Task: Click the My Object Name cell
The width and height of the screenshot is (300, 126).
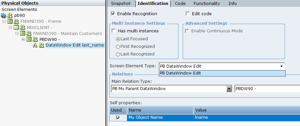Action: [160, 118]
